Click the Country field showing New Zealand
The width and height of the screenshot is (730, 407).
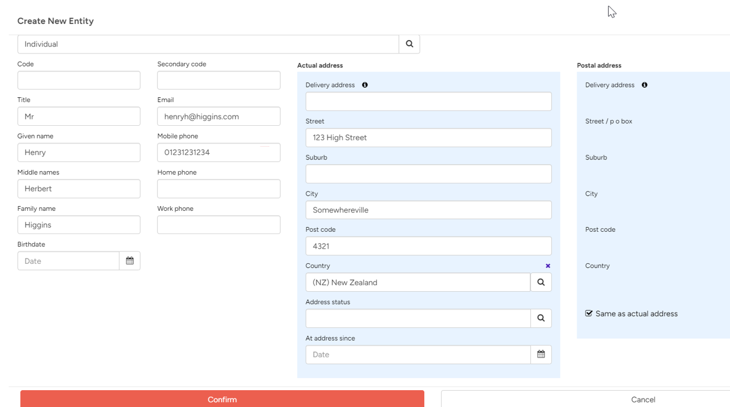[x=418, y=282]
